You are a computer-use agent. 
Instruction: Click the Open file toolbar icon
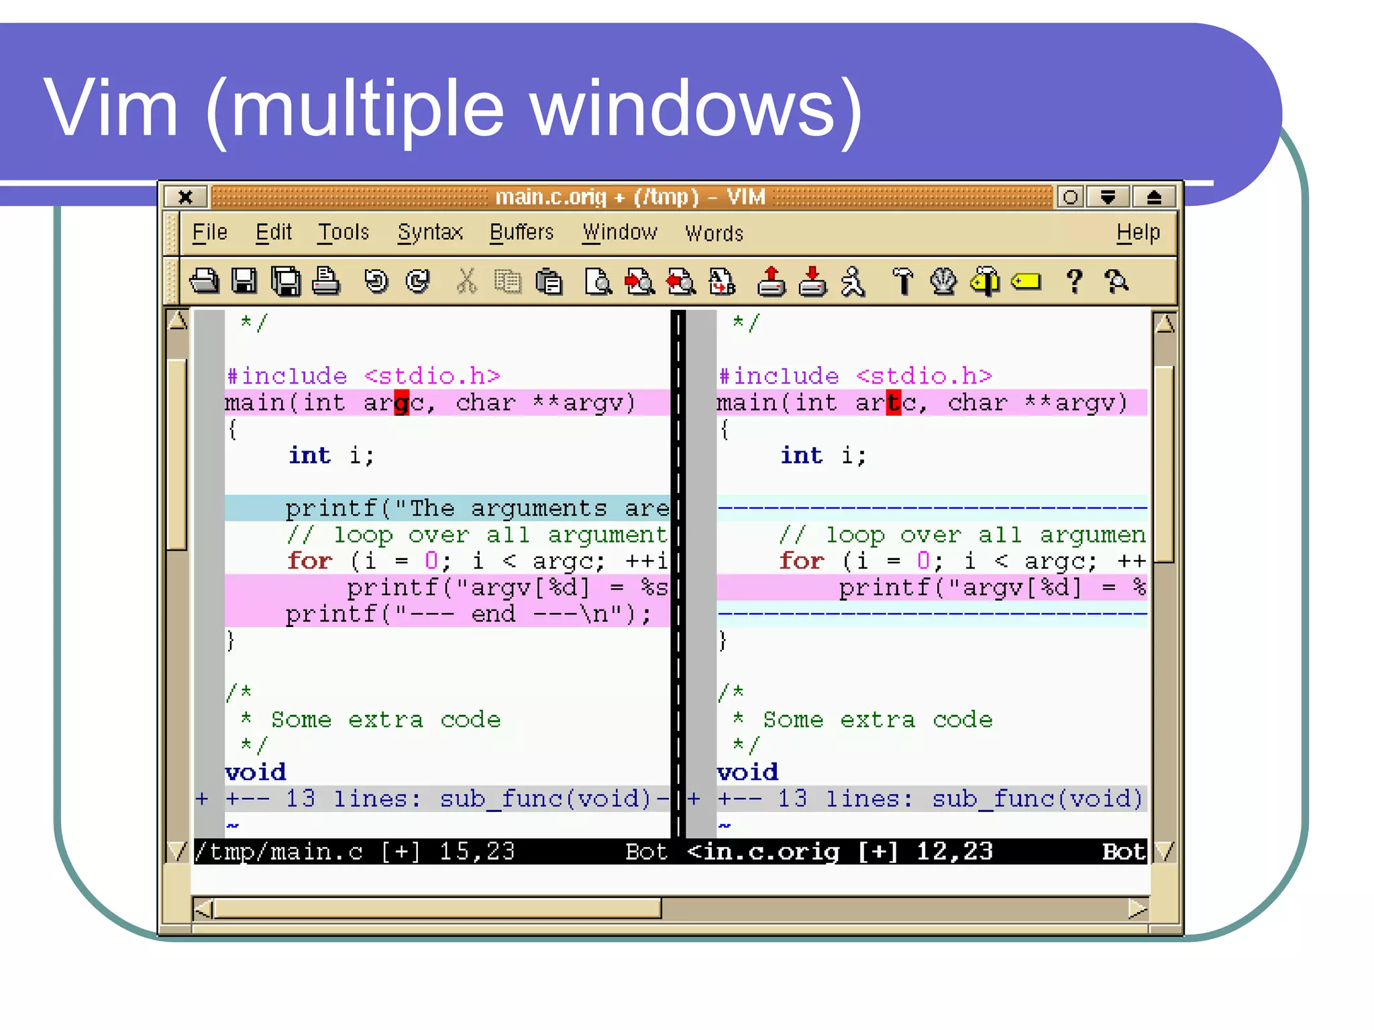coord(204,282)
